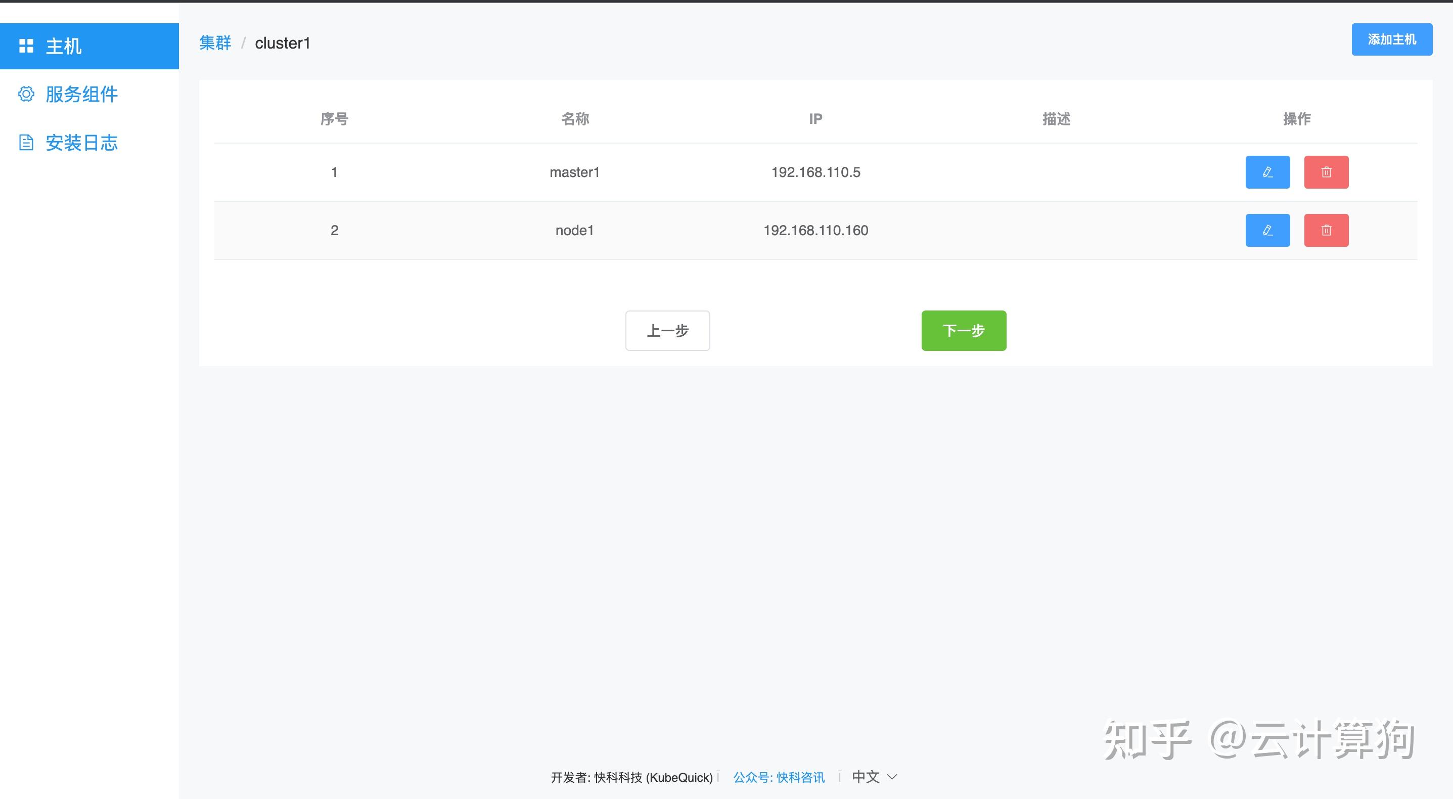This screenshot has height=799, width=1453.
Task: Edit the master1 host entry
Action: [x=1267, y=172]
